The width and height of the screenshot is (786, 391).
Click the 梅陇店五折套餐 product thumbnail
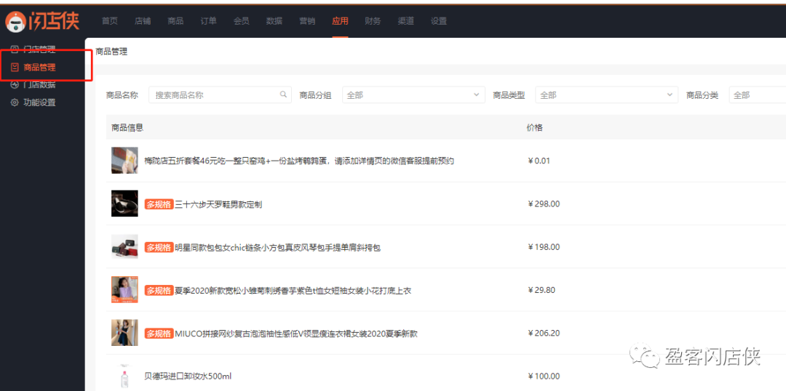(124, 160)
